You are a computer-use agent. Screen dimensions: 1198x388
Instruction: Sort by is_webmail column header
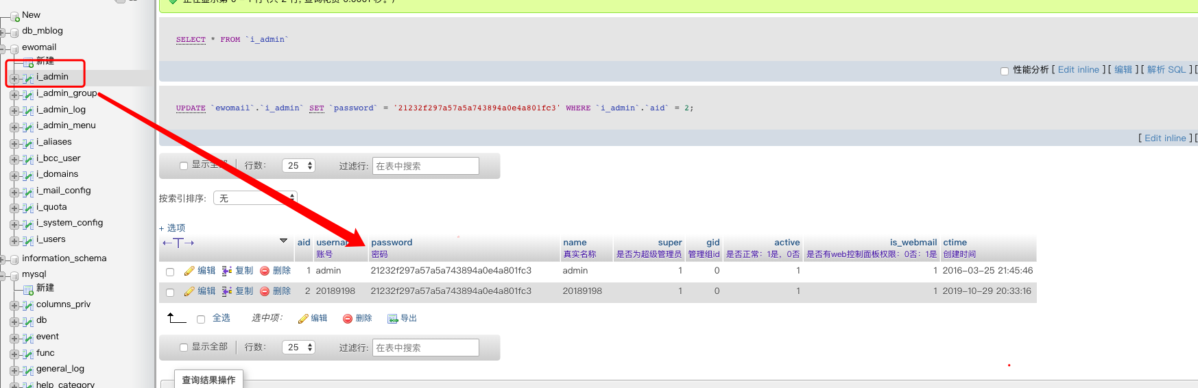tap(913, 243)
